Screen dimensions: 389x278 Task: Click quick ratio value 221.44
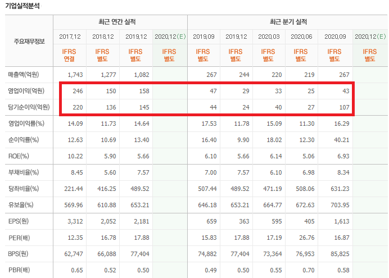point(74,189)
